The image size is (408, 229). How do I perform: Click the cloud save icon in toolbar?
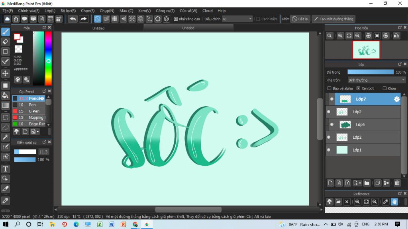[x=7, y=19]
